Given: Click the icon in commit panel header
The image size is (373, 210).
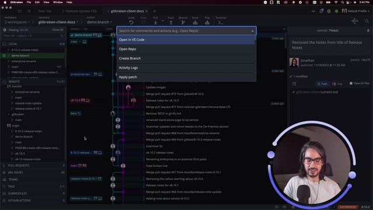Looking at the screenshot, I should point(368,30).
